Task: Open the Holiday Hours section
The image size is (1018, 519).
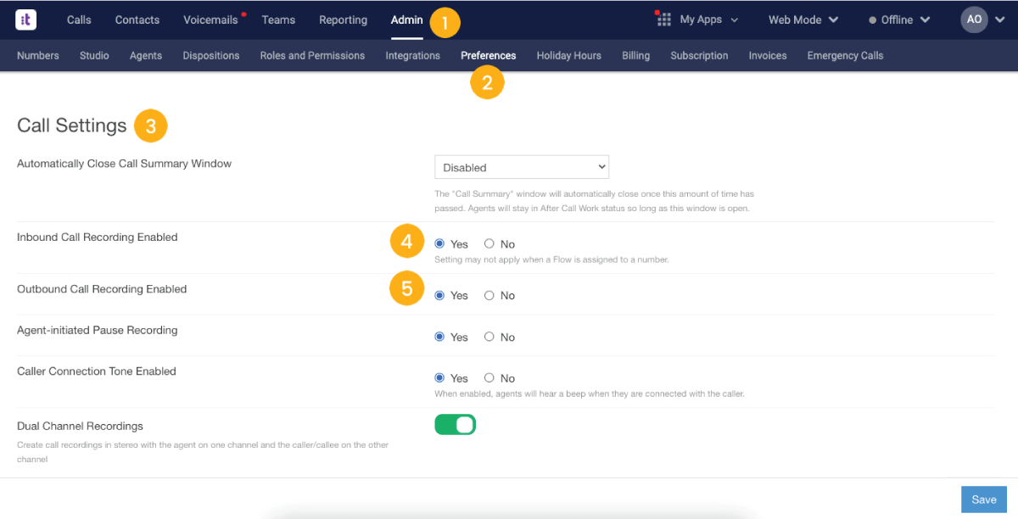Action: 569,56
